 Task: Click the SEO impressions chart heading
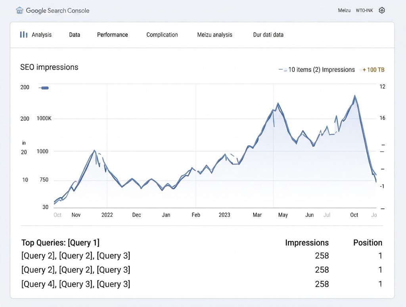click(49, 67)
